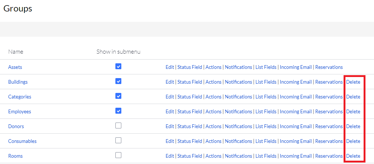The height and width of the screenshot is (164, 374).
Task: Click Delete in the Donors row
Action: click(x=353, y=126)
